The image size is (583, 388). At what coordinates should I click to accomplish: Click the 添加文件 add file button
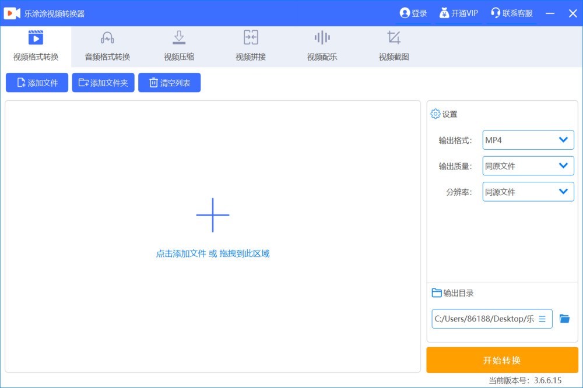coord(37,83)
